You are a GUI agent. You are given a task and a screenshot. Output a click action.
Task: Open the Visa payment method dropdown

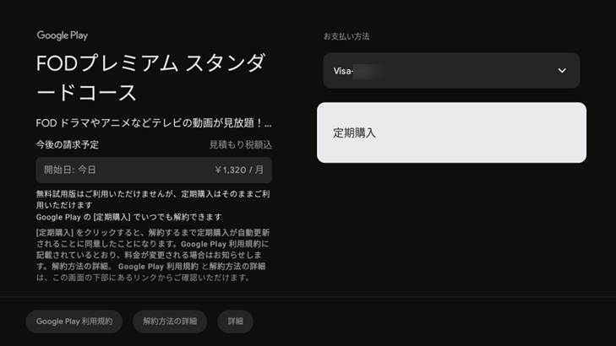click(451, 71)
